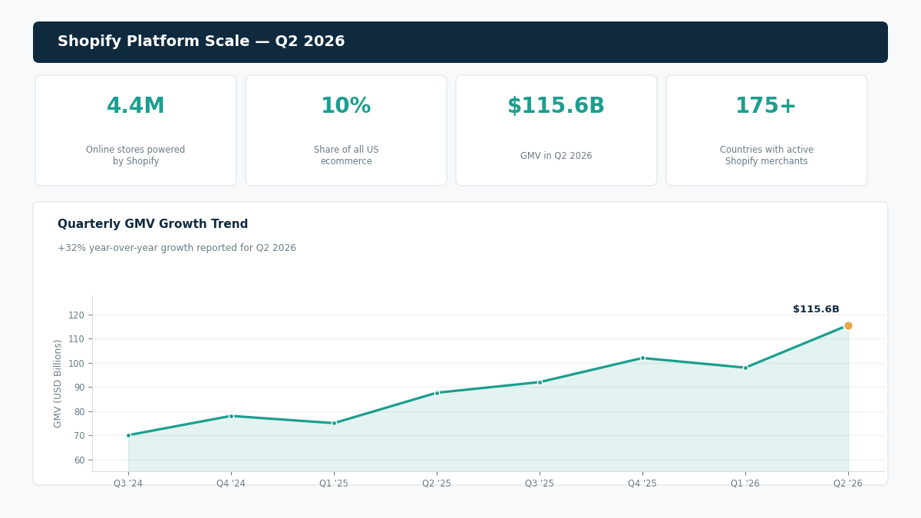Click the Q1 '25 x-axis label
Viewport: 921px width, 518px height.
coord(334,483)
